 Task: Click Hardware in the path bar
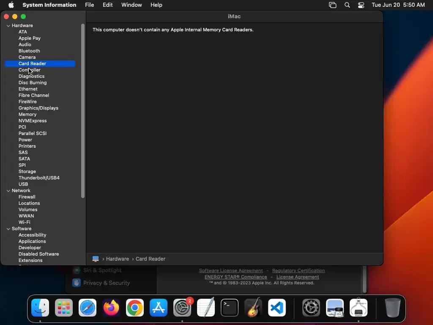(x=118, y=259)
